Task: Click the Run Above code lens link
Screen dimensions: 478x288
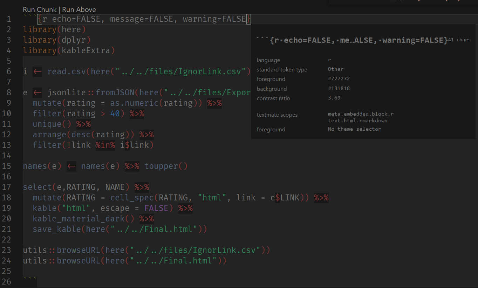Action: click(79, 9)
